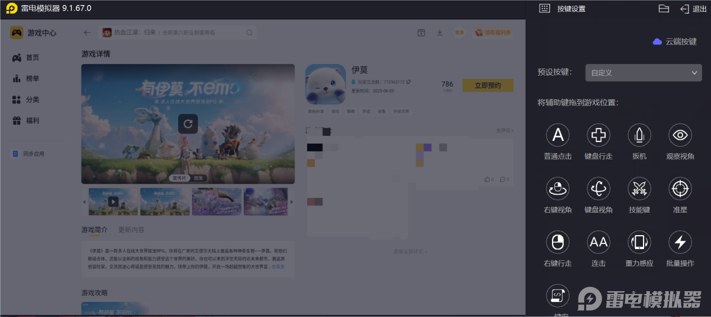Open 同步应用 sync apps in sidebar
The height and width of the screenshot is (317, 711).
coord(29,154)
